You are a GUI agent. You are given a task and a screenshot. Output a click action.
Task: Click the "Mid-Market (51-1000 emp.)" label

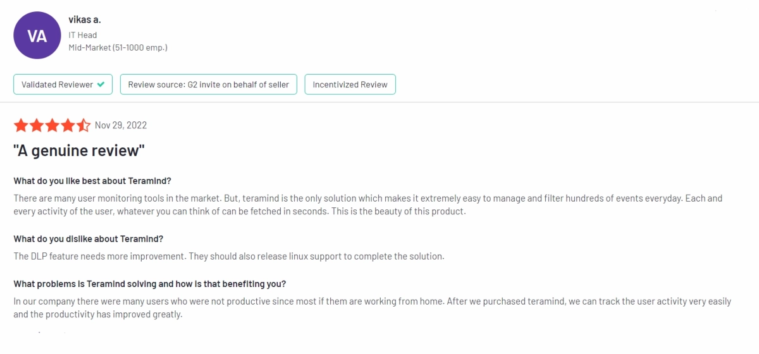pos(118,47)
